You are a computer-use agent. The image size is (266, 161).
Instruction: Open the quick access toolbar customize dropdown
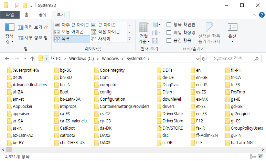tap(31, 6)
